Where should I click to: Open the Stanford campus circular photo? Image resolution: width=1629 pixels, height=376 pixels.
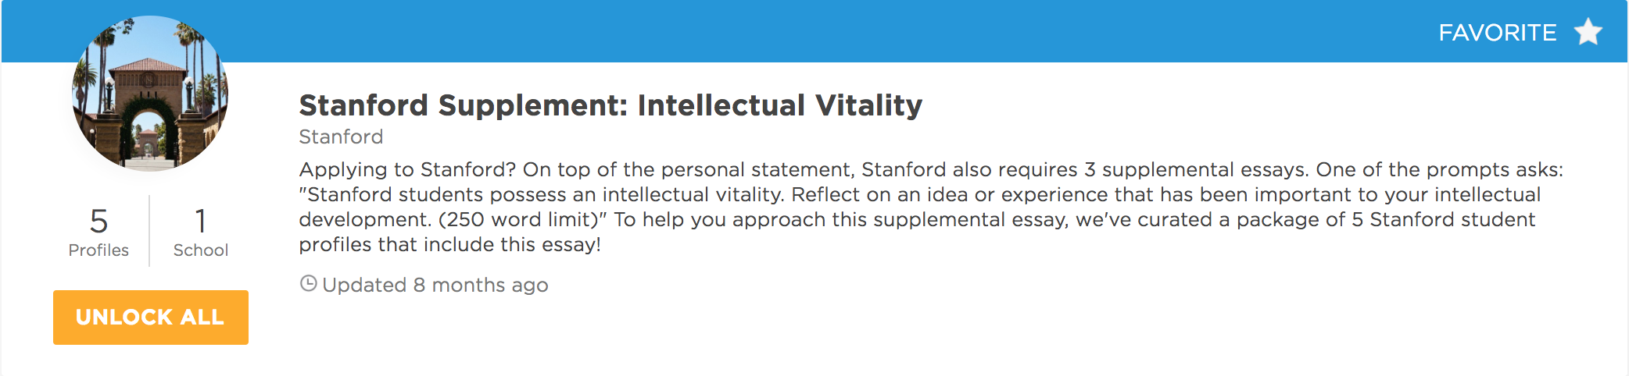point(150,93)
